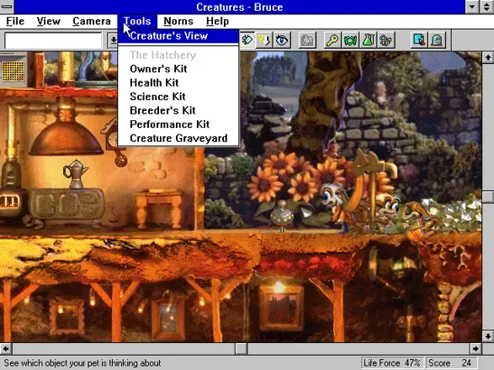
Task: Choose Performance Kit from the Tools menu
Action: pos(178,124)
